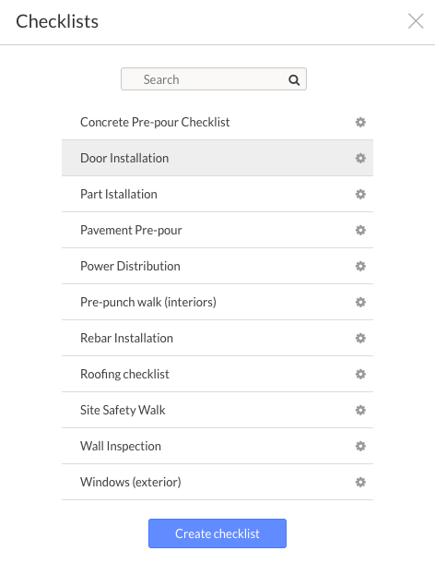Open gear options for Part Istallation

click(x=360, y=194)
